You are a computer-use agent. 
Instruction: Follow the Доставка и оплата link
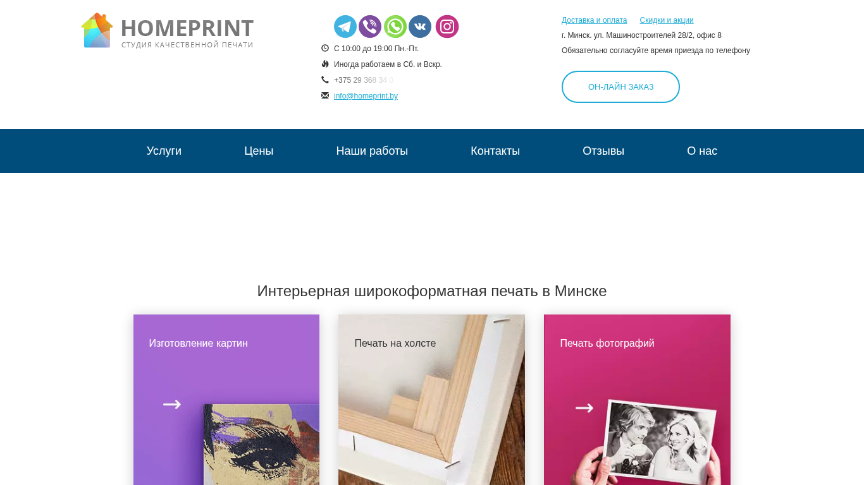tap(595, 20)
